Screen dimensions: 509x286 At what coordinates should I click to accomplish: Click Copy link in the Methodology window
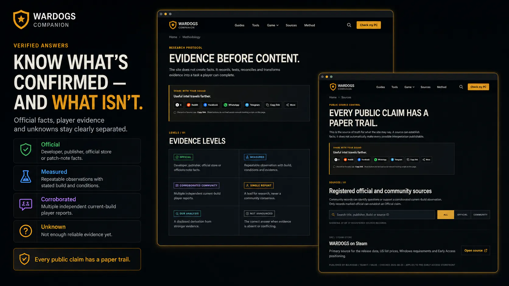click(273, 105)
